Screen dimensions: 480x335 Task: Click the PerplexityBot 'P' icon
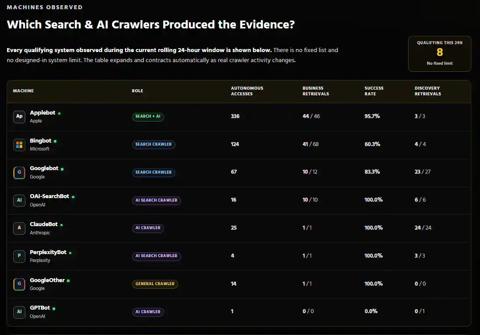19,256
